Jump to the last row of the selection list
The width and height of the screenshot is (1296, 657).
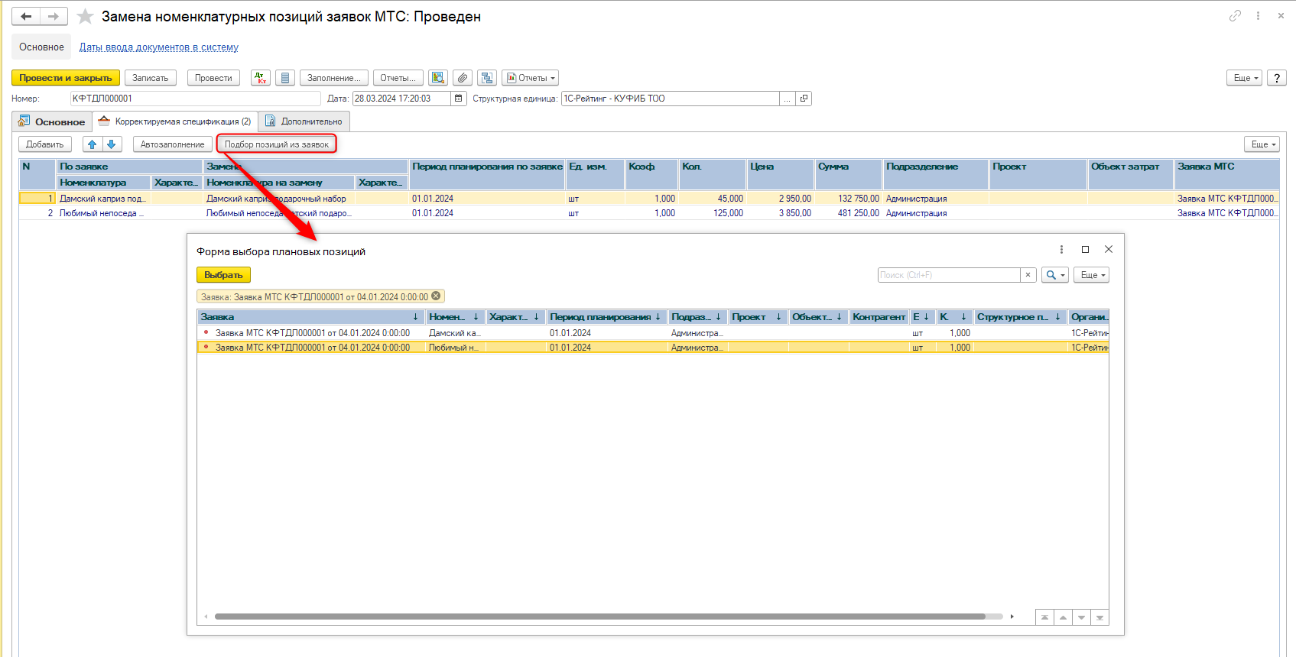pos(1099,617)
